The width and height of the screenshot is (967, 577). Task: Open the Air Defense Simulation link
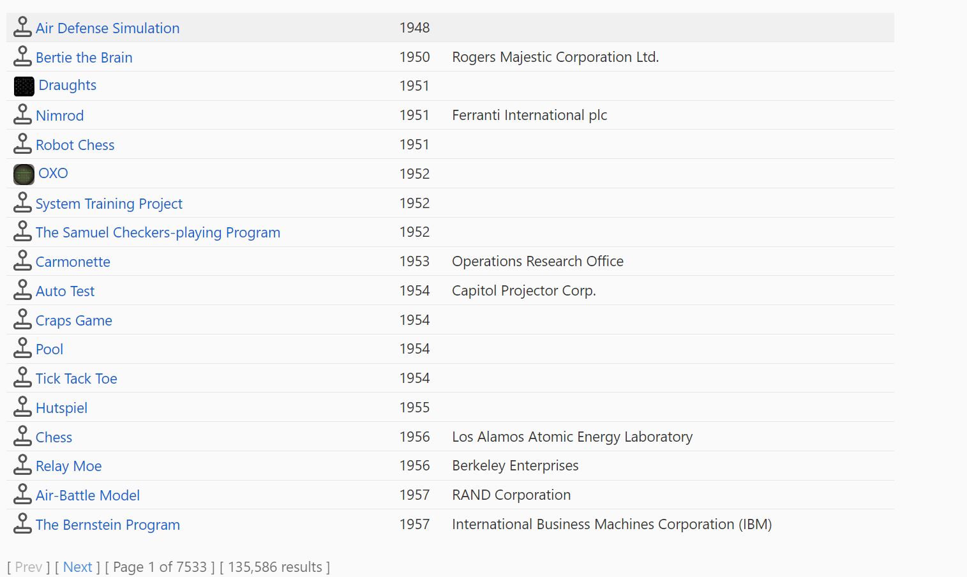(108, 28)
